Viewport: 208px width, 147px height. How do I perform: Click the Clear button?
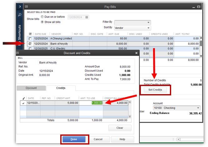coord(120,128)
